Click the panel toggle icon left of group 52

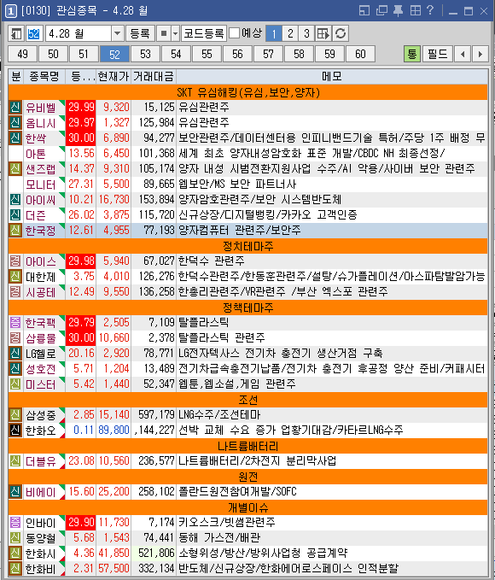(x=16, y=33)
